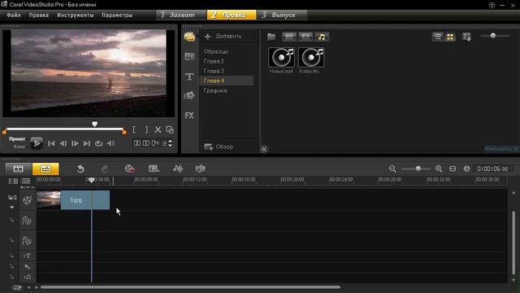Open the Файл menu

14,15
